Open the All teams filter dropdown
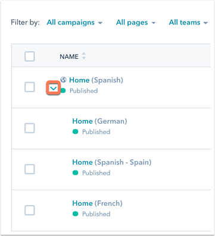This screenshot has height=236, width=215. pyautogui.click(x=188, y=23)
